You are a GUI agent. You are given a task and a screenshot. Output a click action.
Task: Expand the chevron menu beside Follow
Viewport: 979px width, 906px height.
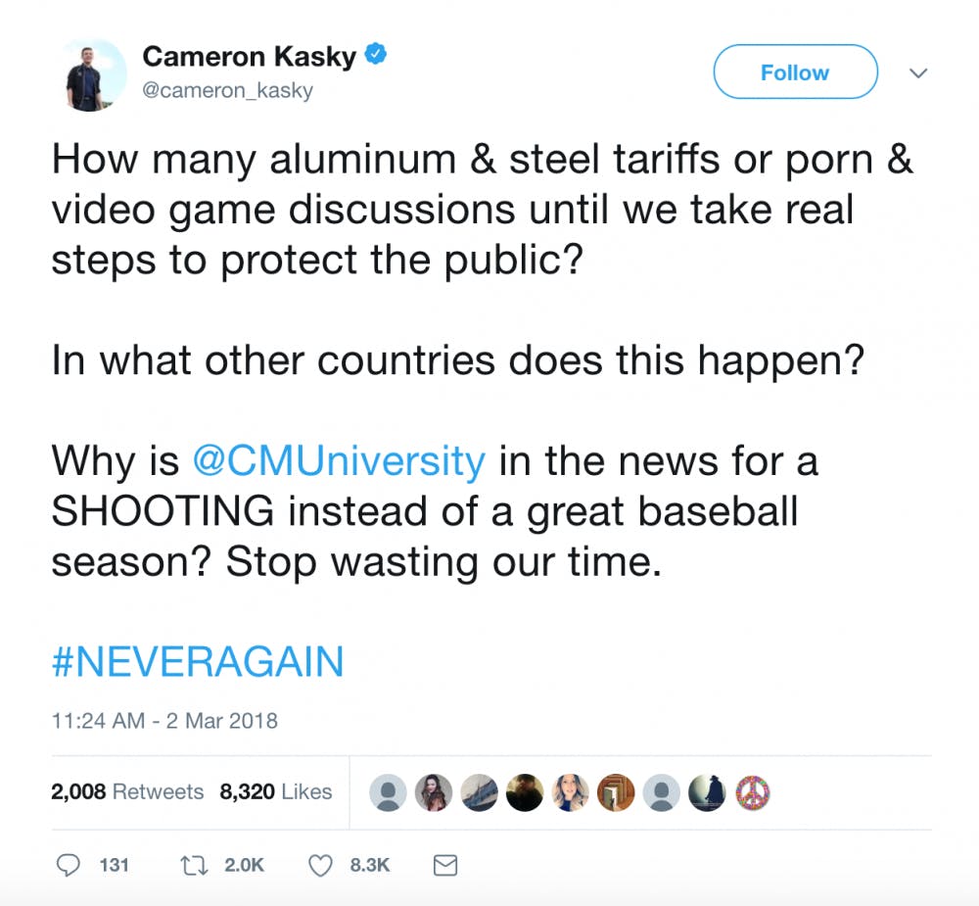click(x=918, y=72)
